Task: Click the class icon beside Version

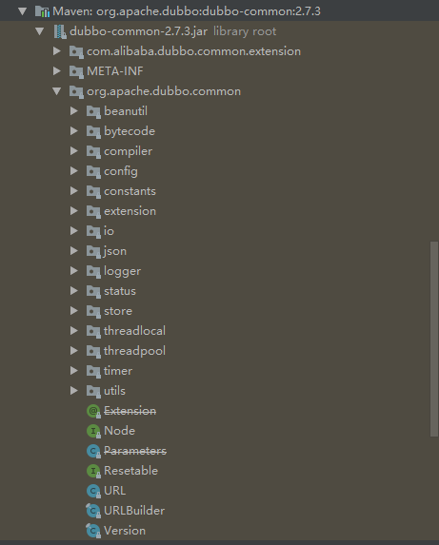Action: click(x=93, y=531)
